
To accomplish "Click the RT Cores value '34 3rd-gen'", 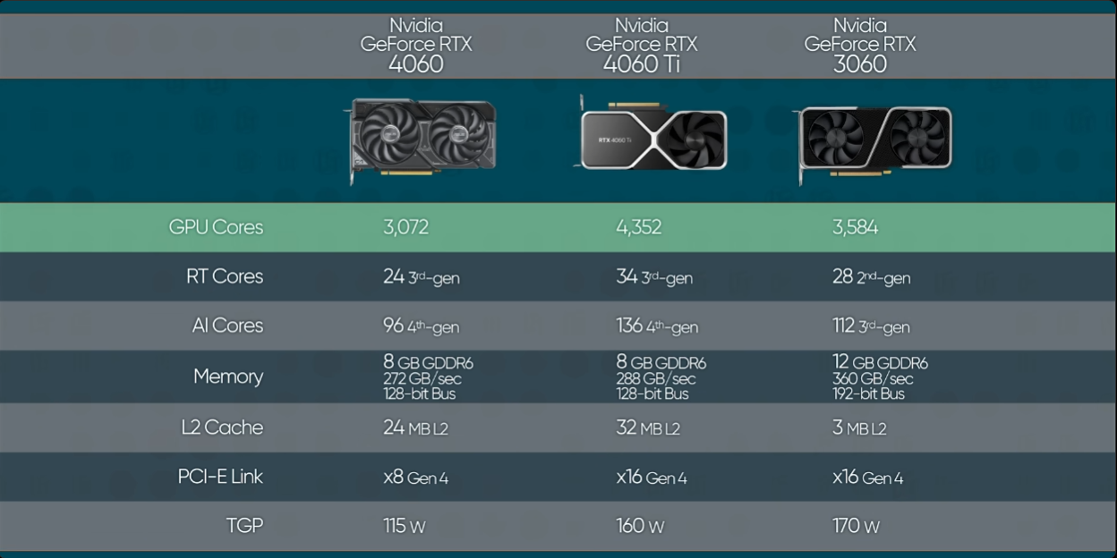I will click(654, 277).
